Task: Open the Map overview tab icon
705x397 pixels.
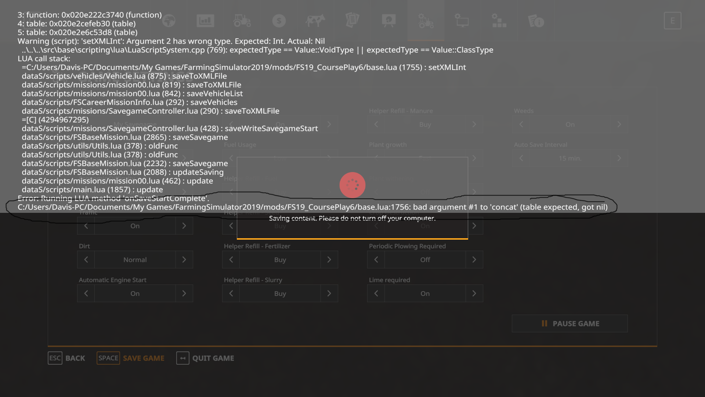Action: [x=169, y=21]
